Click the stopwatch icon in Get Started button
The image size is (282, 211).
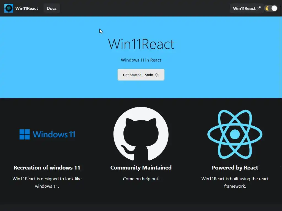coord(156,75)
